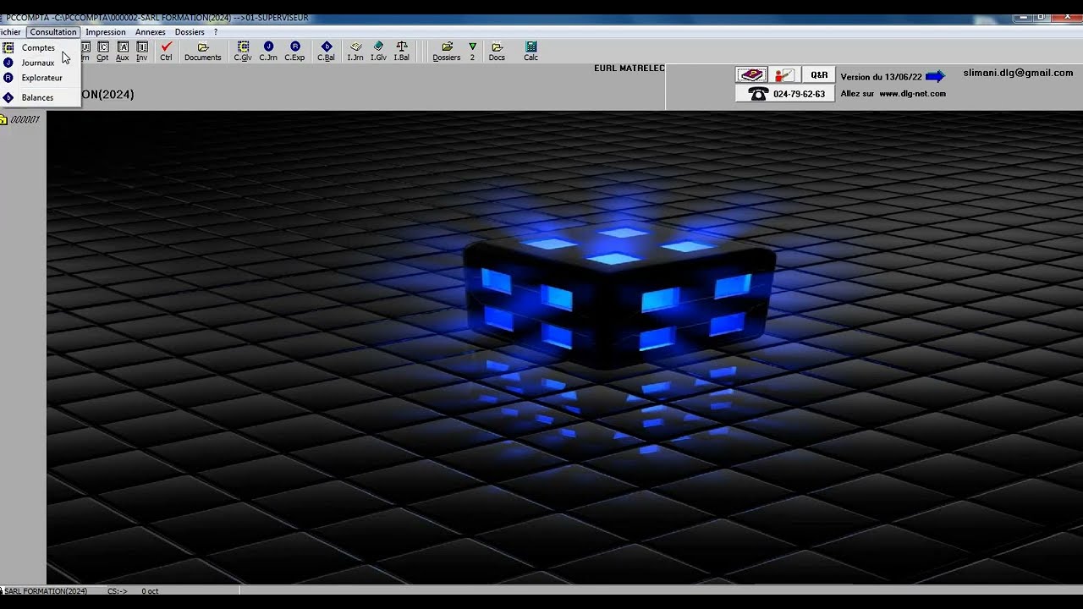Click the slimani.dlg@gmail.com email text

pyautogui.click(x=1018, y=73)
